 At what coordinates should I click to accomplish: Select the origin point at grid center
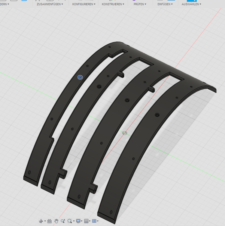(125, 133)
